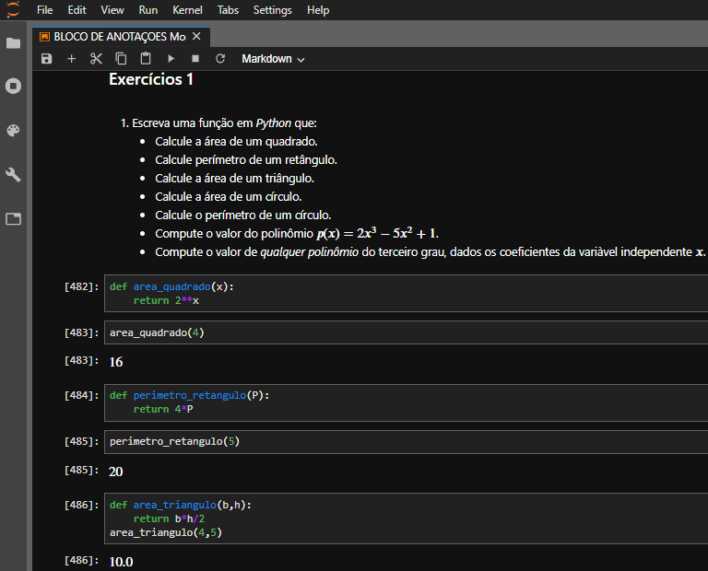Open the Markdown cell type dropdown
Viewport: 708px width, 571px height.
(273, 59)
